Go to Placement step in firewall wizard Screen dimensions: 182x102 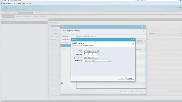coord(65,43)
